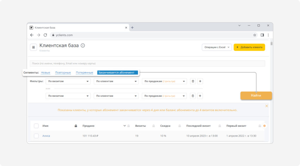The width and height of the screenshot is (300, 166).
Task: Reload the yclients.com page
Action: pyautogui.click(x=45, y=35)
